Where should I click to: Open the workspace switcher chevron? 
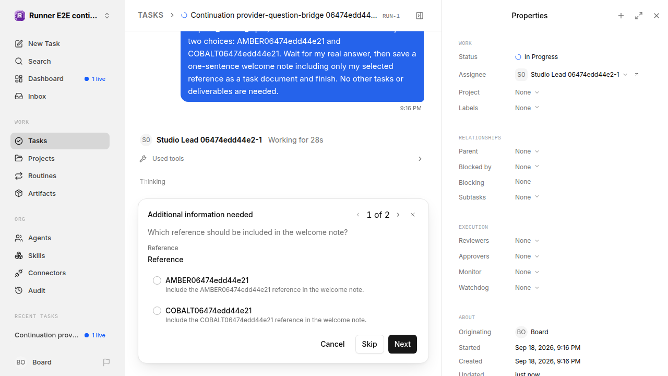pyautogui.click(x=107, y=16)
